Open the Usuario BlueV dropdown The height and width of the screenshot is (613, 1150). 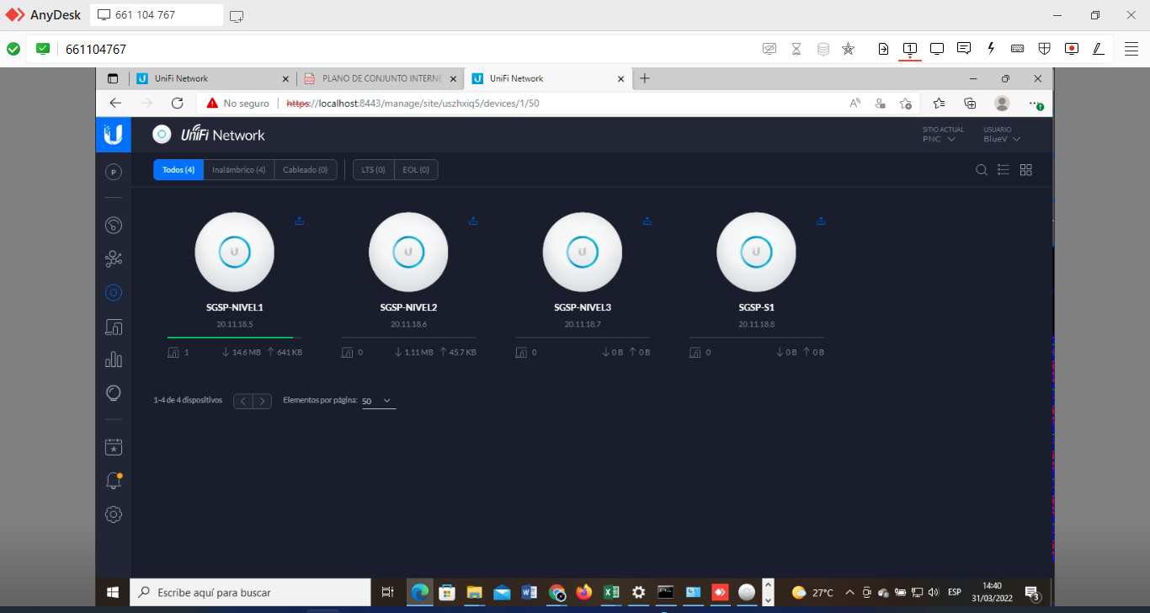click(1002, 139)
